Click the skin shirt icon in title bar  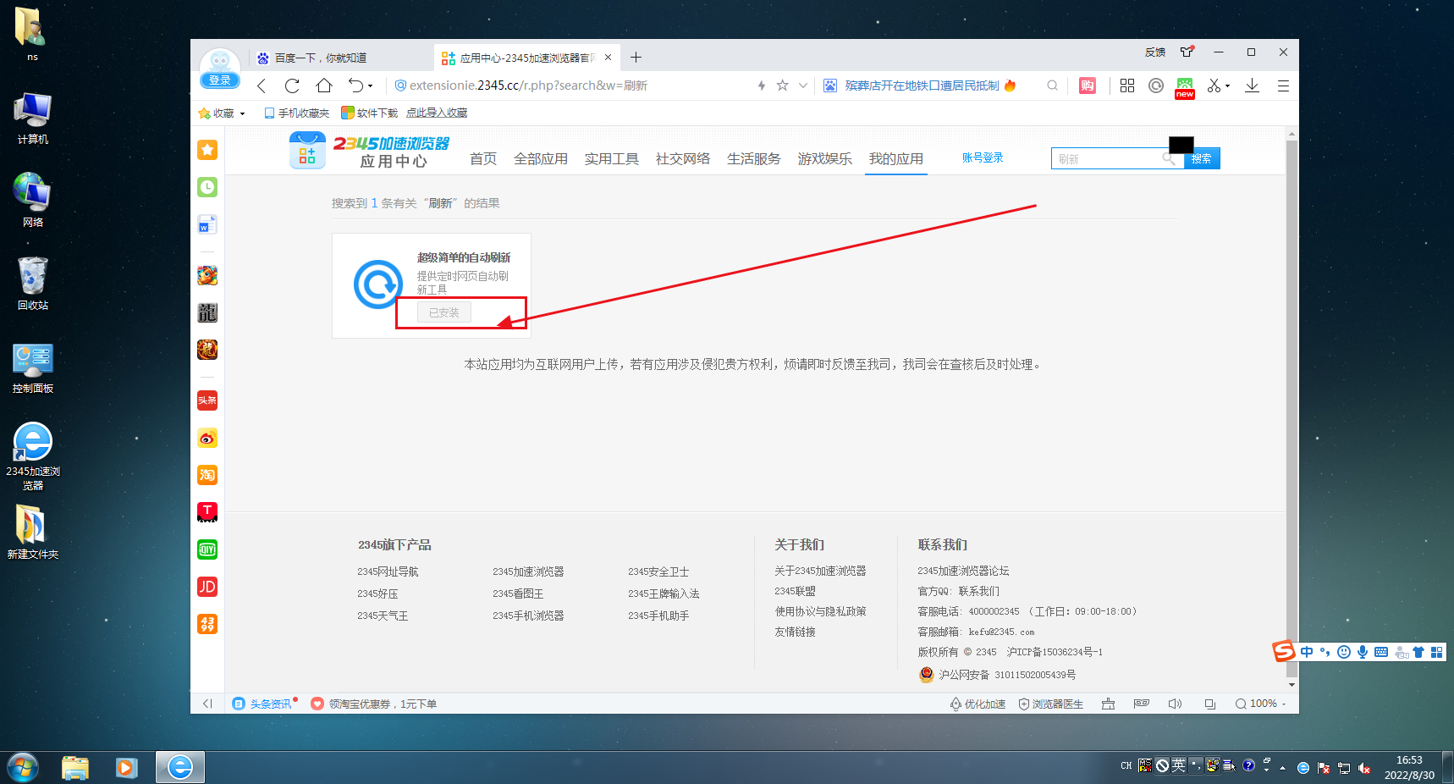pyautogui.click(x=1187, y=52)
